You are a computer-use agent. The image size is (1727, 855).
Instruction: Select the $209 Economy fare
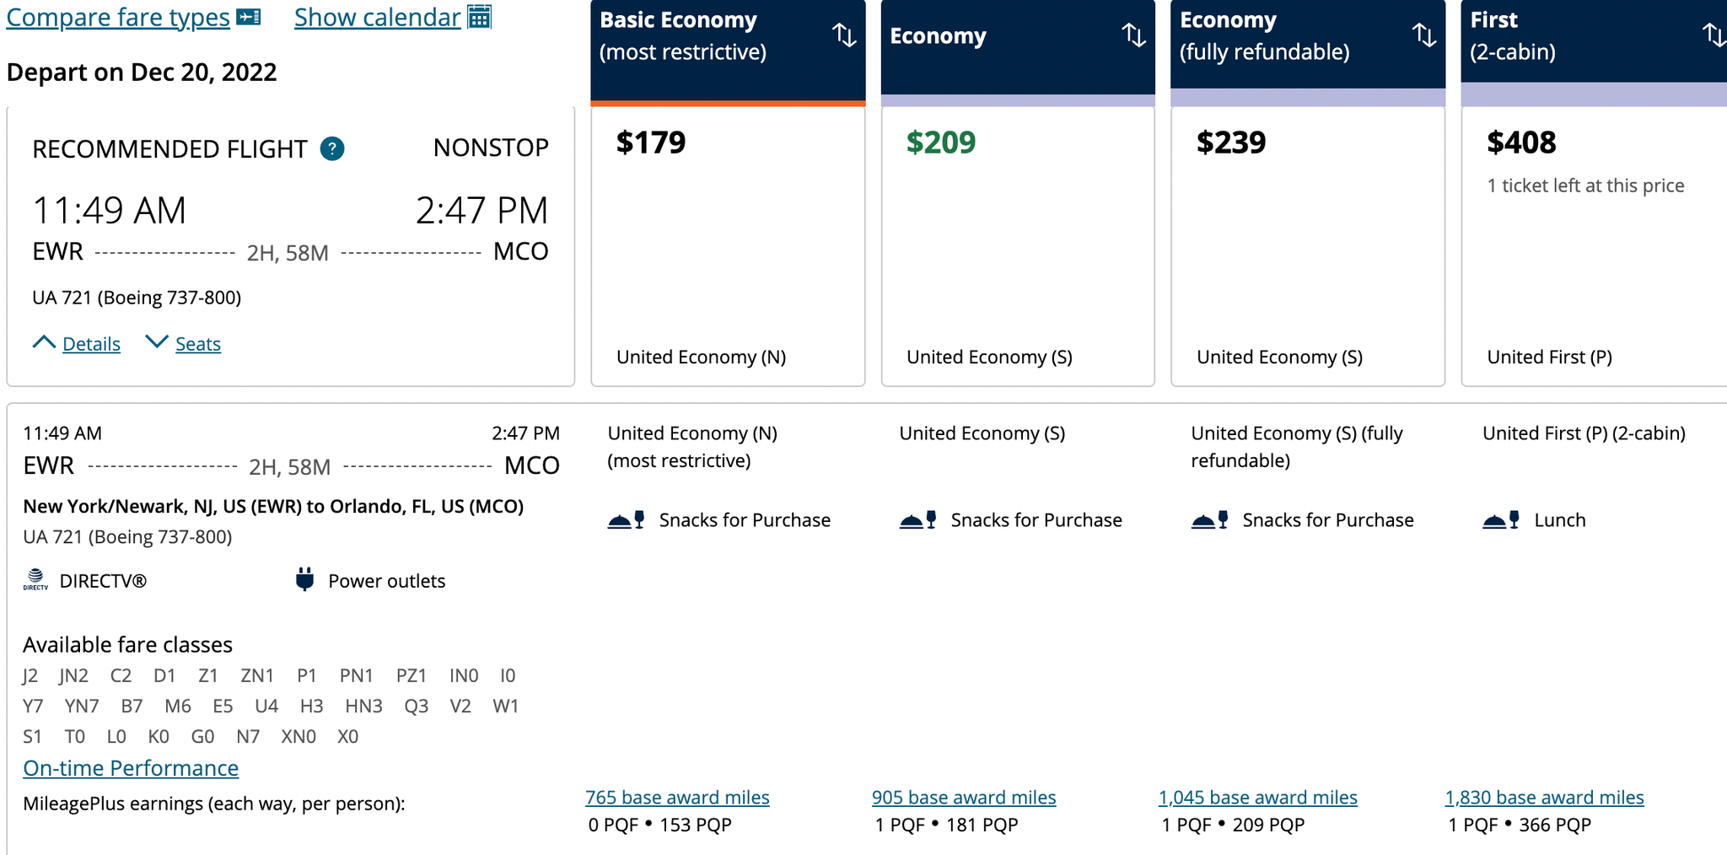1018,245
